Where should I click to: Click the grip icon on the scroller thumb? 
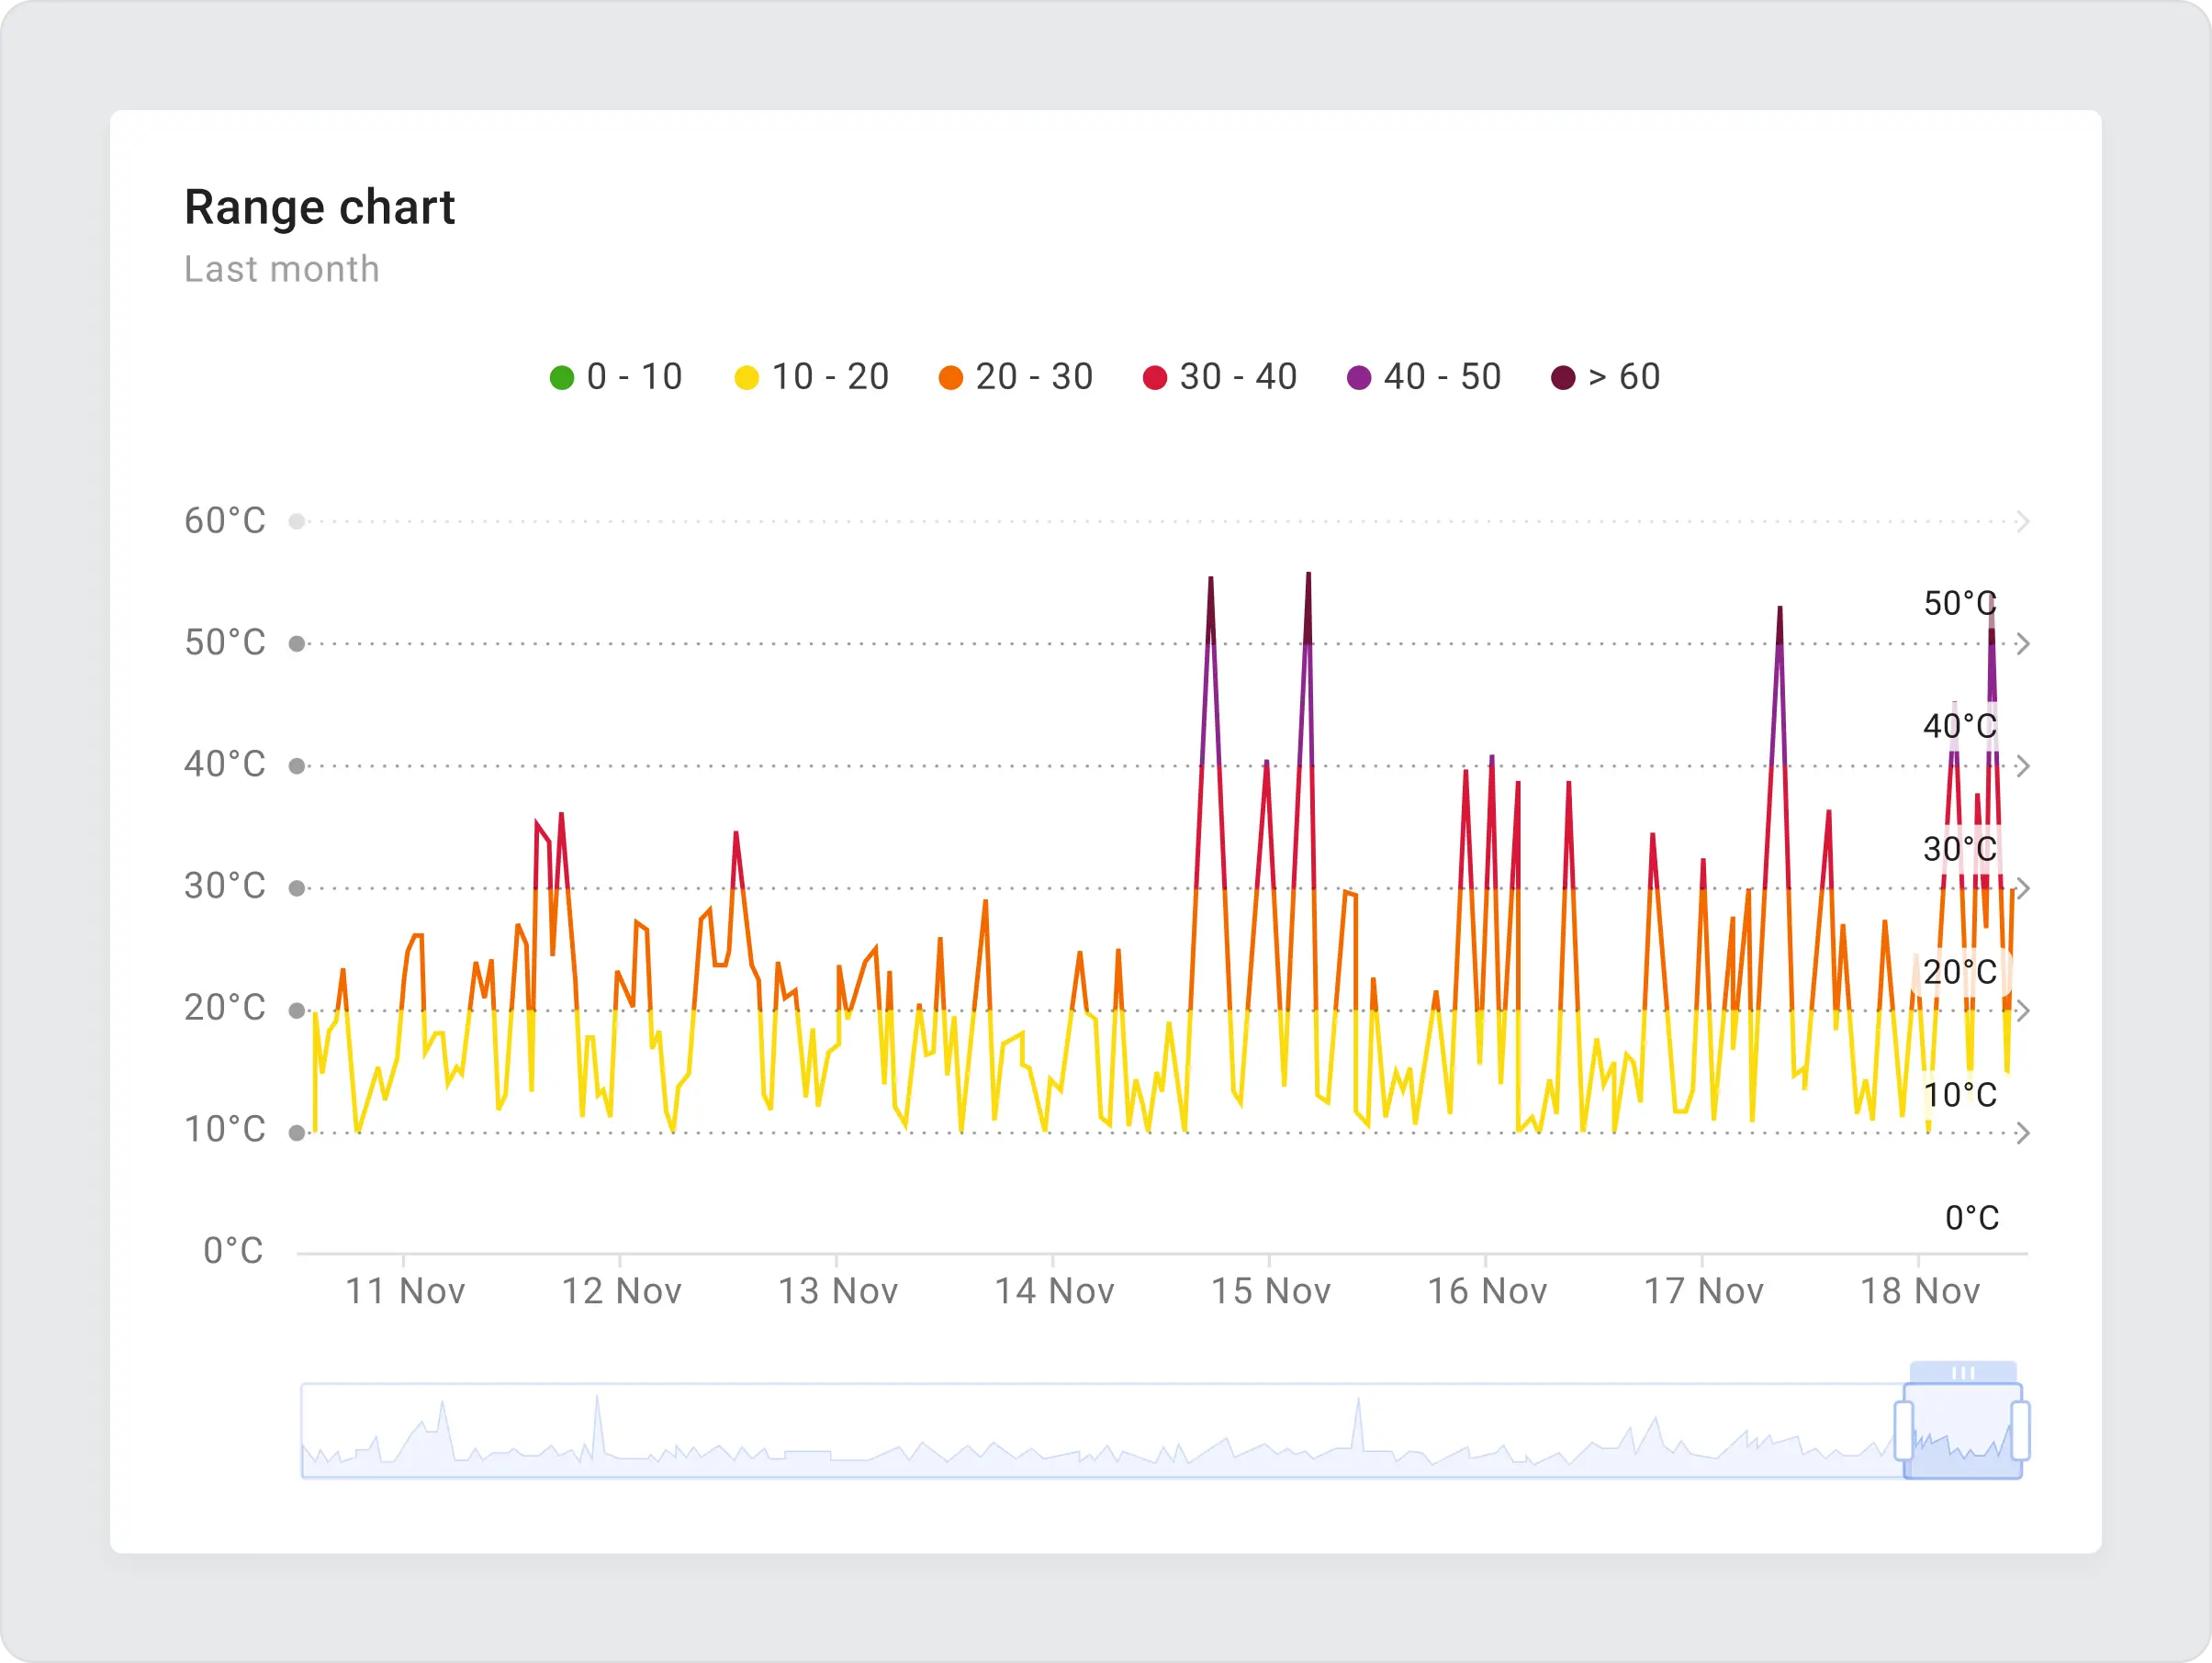(x=1963, y=1372)
